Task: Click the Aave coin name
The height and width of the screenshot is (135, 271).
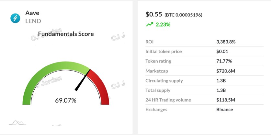Action: [32, 13]
